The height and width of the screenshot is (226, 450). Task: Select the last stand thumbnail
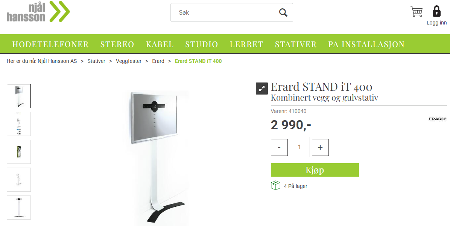[x=19, y=207]
